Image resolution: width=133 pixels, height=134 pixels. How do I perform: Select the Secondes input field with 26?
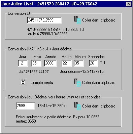93,63
